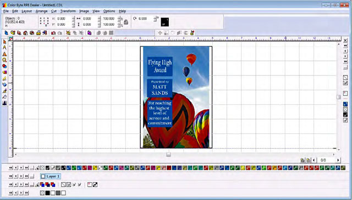This screenshot has height=200, width=352.
Task: Open the Arrange menu
Action: tap(42, 11)
